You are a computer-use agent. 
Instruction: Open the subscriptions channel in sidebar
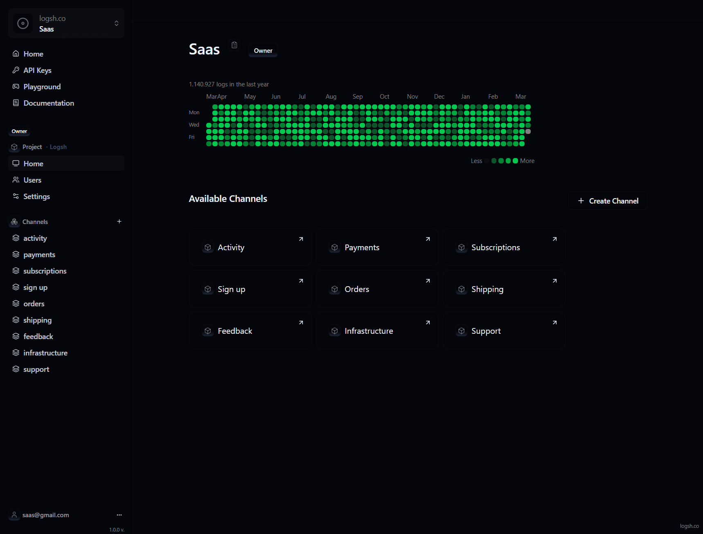[66, 271]
